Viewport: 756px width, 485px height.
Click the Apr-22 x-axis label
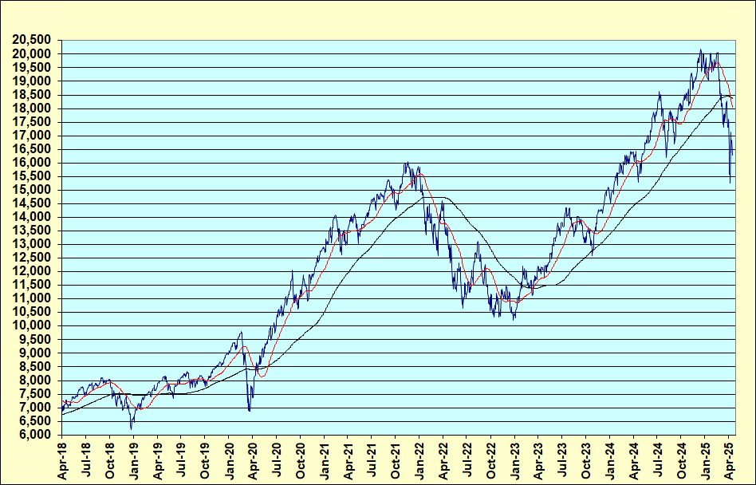pyautogui.click(x=443, y=461)
